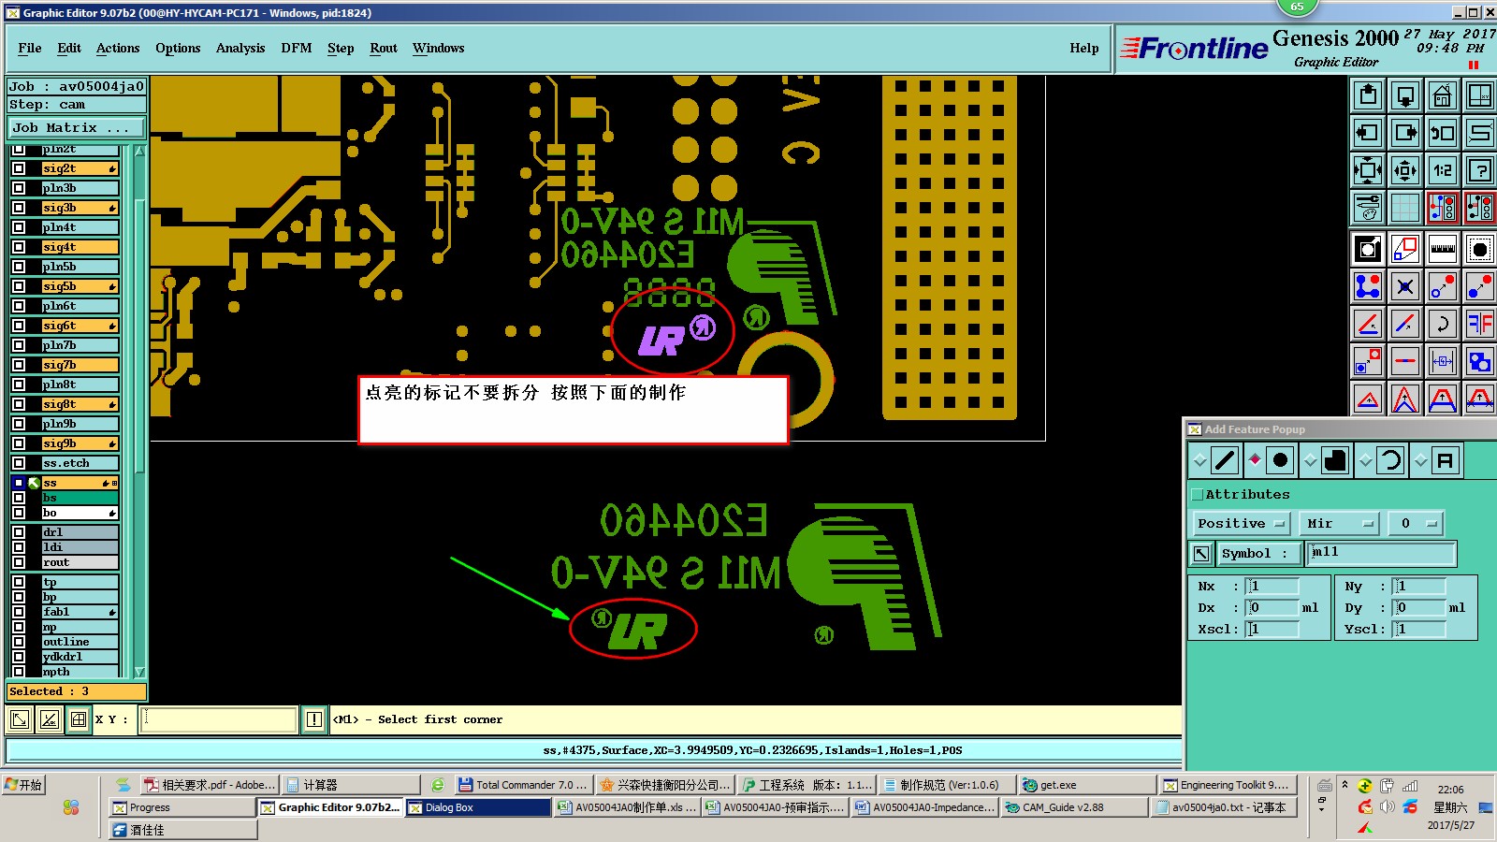The height and width of the screenshot is (842, 1497).
Task: Open the angle 0 dropdown
Action: 1416,524
